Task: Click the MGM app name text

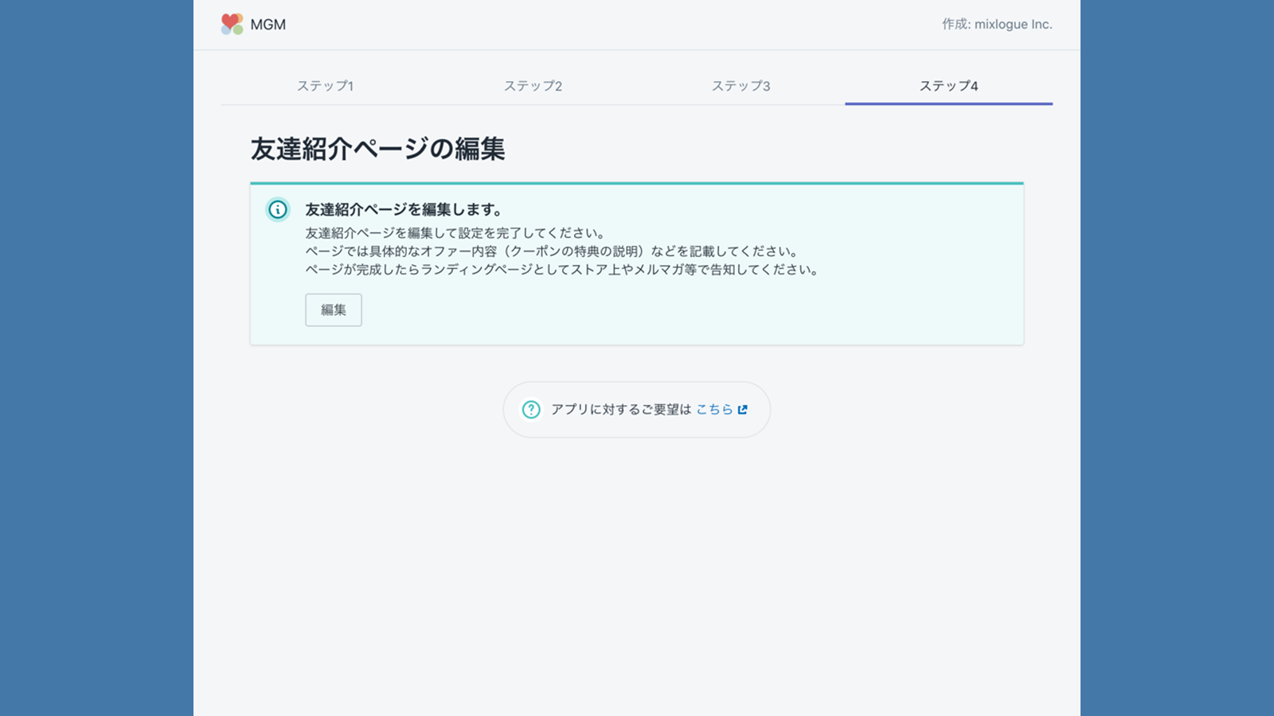Action: (268, 25)
